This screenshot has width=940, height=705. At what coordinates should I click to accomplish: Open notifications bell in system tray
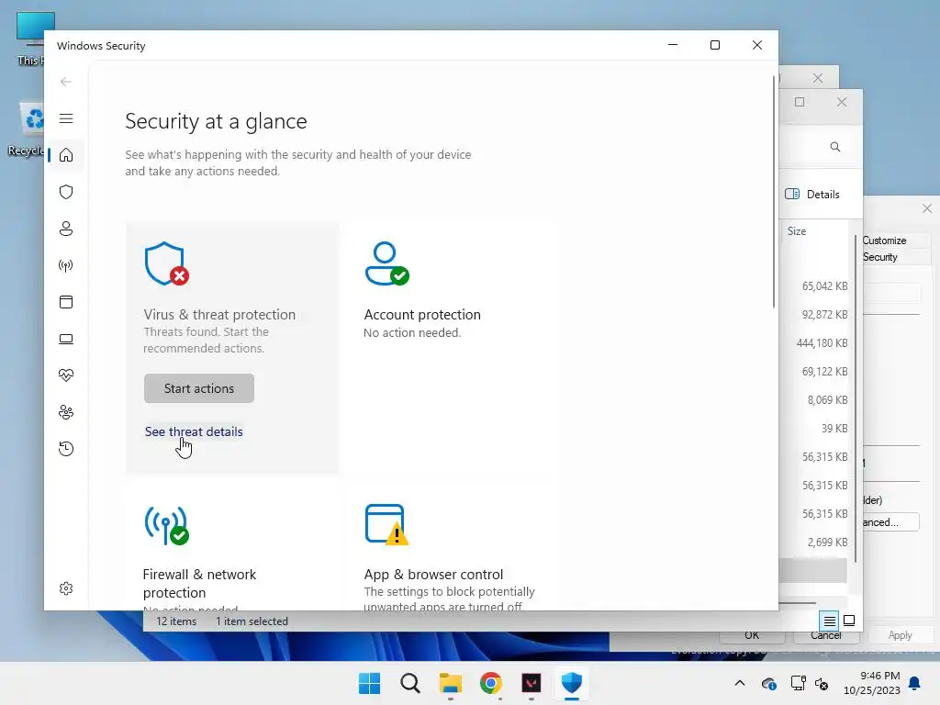pos(915,683)
